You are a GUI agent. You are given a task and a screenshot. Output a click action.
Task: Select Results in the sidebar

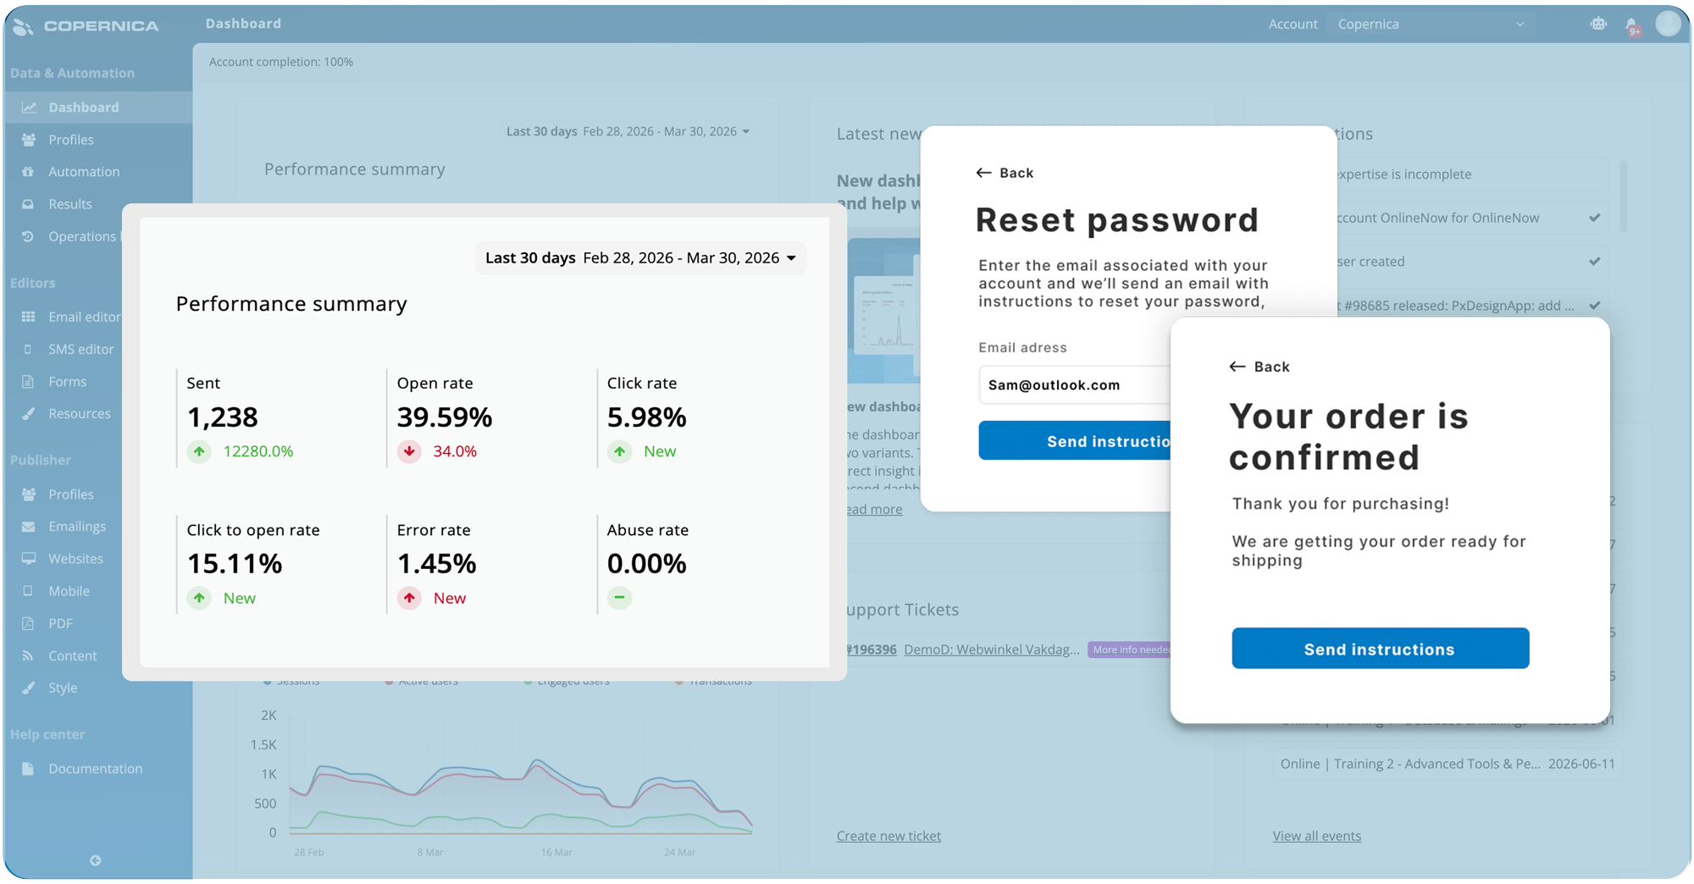point(69,204)
